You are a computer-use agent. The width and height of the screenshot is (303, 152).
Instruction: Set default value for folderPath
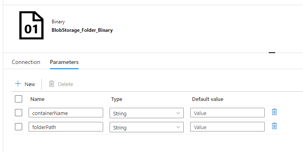point(227,127)
